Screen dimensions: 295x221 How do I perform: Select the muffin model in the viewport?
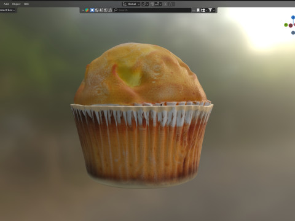click(x=142, y=115)
